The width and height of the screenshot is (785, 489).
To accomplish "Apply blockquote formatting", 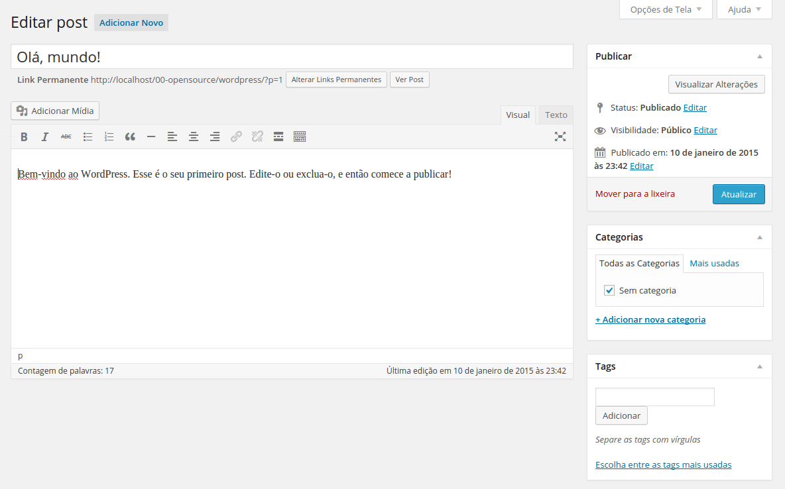I will coord(130,136).
